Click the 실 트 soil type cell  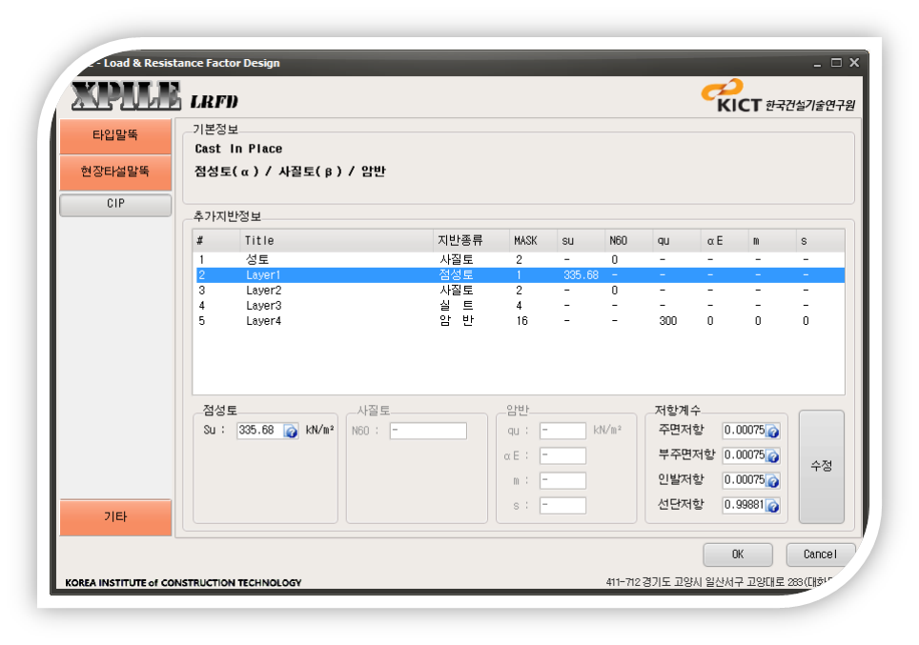[456, 305]
